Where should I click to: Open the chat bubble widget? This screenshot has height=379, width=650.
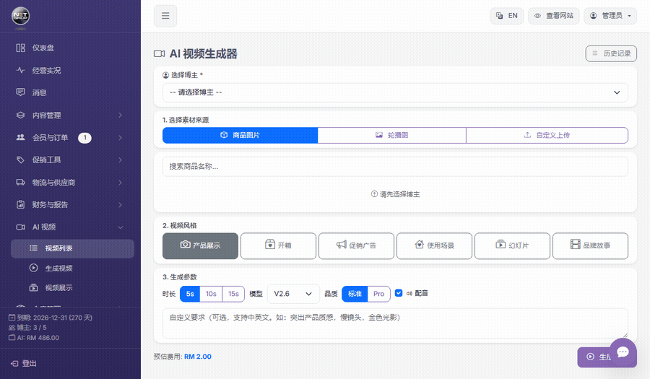623,352
